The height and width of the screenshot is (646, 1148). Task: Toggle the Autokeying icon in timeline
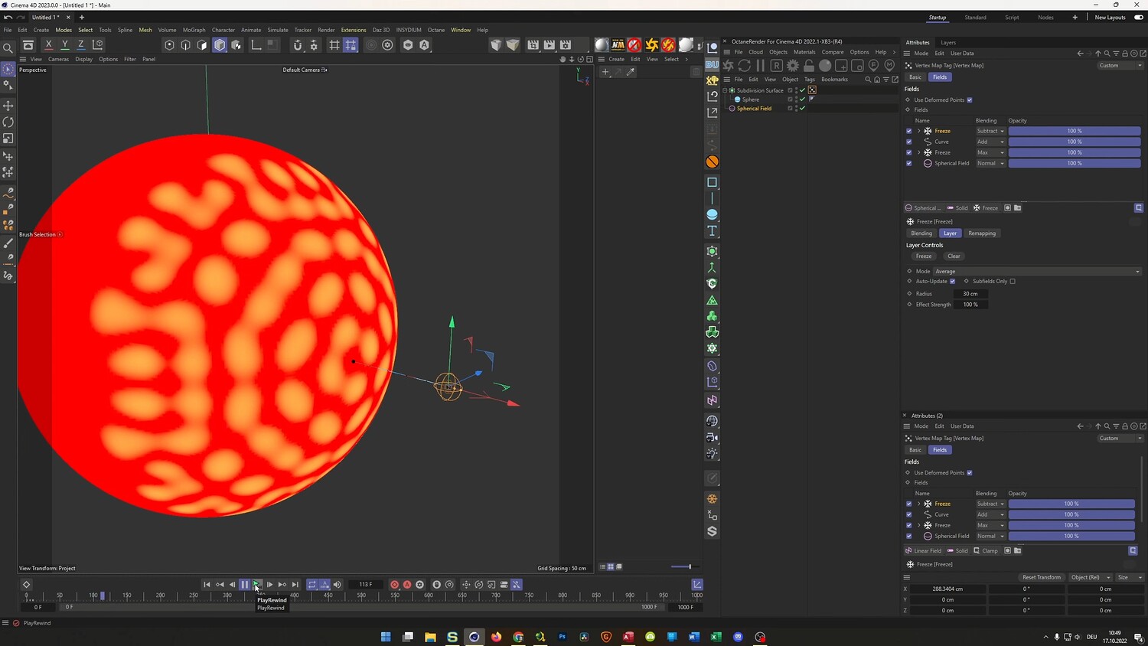(407, 585)
